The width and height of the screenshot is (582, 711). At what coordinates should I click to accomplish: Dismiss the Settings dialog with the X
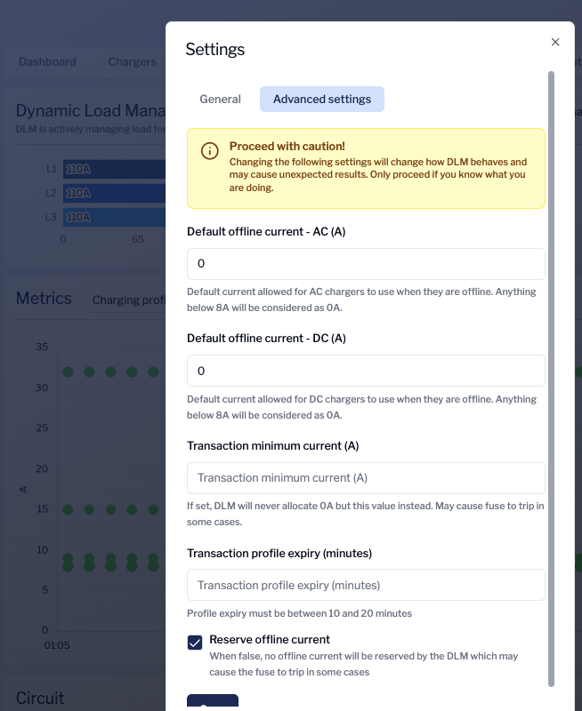[555, 42]
